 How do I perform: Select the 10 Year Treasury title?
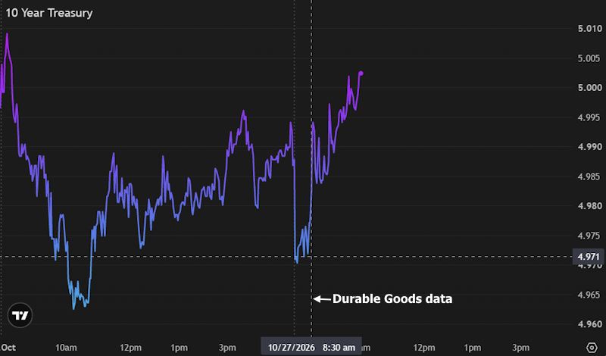click(49, 13)
